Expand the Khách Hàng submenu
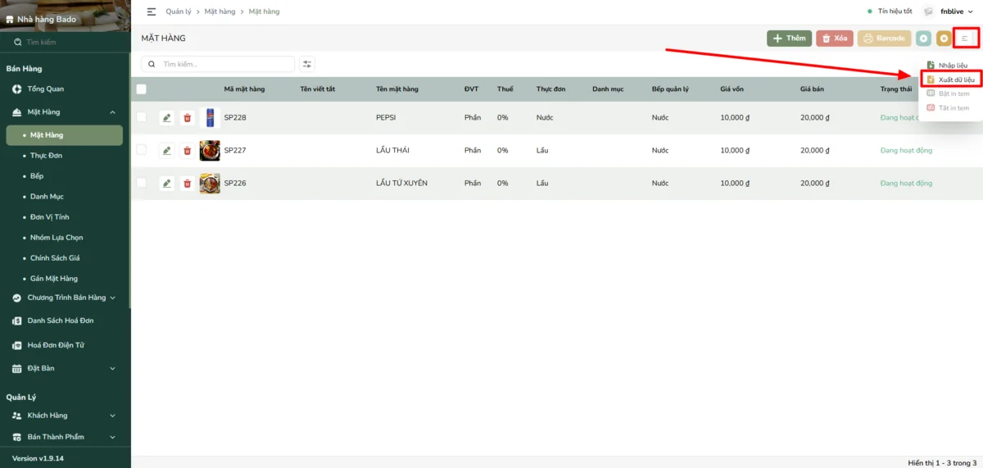983x468 pixels. 112,416
